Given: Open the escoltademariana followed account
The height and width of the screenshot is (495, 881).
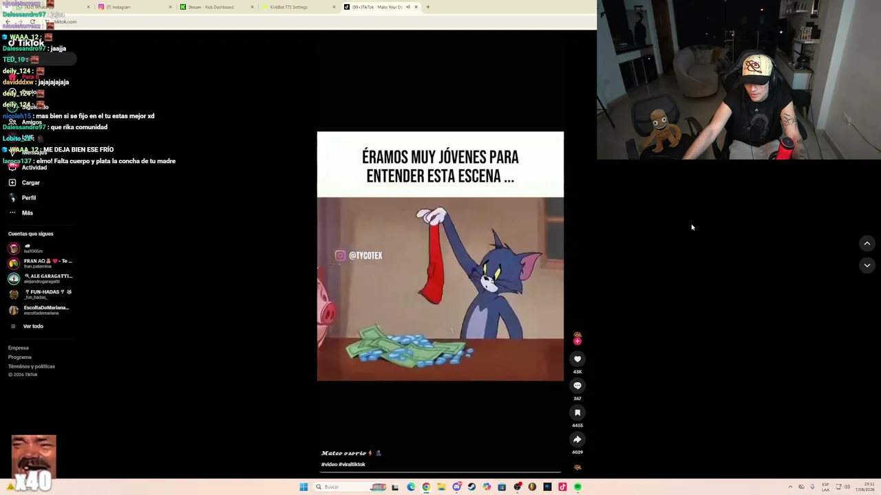Looking at the screenshot, I should pyautogui.click(x=40, y=310).
